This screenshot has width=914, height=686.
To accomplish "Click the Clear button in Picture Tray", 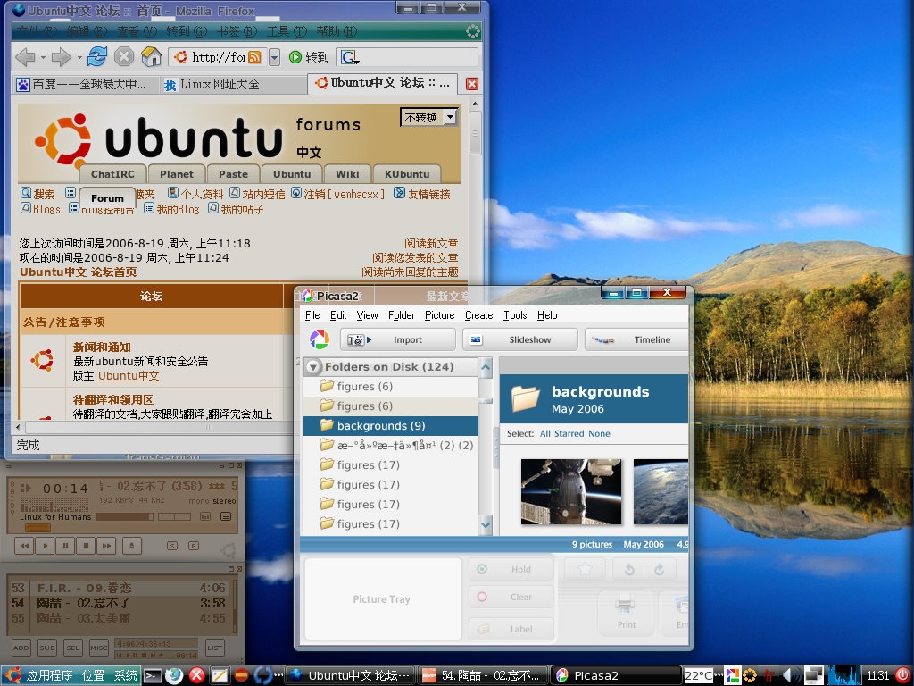I will pos(511,597).
